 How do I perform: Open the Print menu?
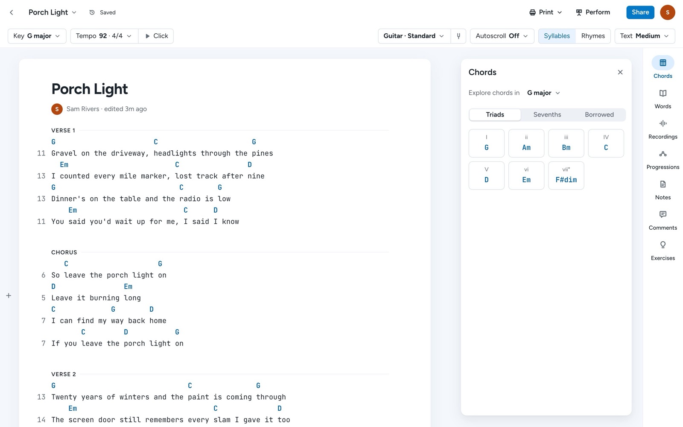coord(546,12)
